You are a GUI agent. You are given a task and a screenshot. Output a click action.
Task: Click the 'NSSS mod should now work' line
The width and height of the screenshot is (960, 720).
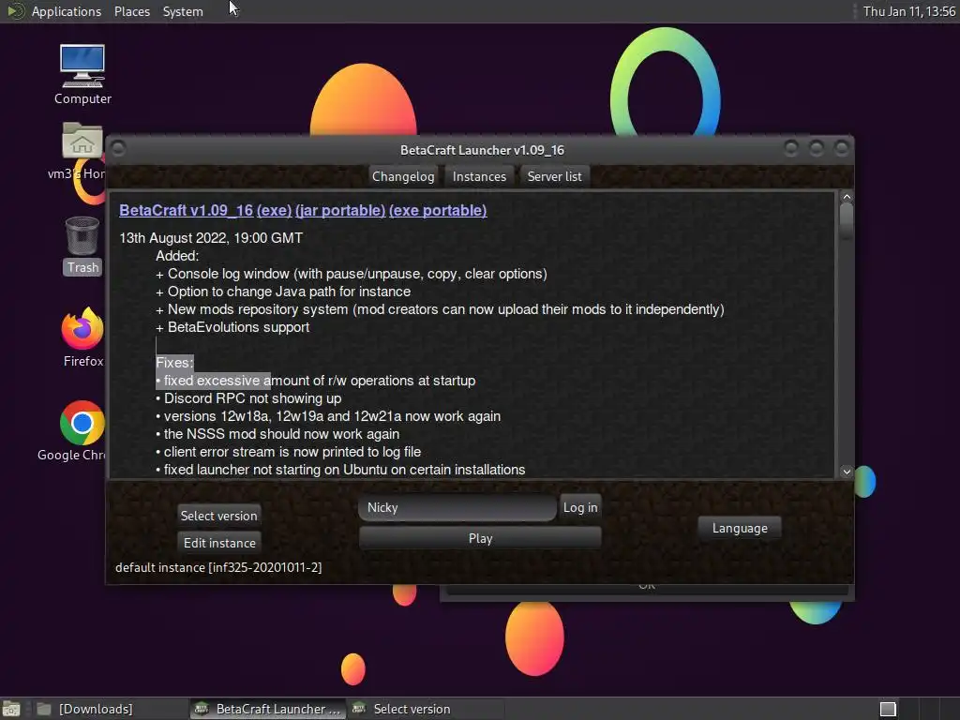coord(277,433)
